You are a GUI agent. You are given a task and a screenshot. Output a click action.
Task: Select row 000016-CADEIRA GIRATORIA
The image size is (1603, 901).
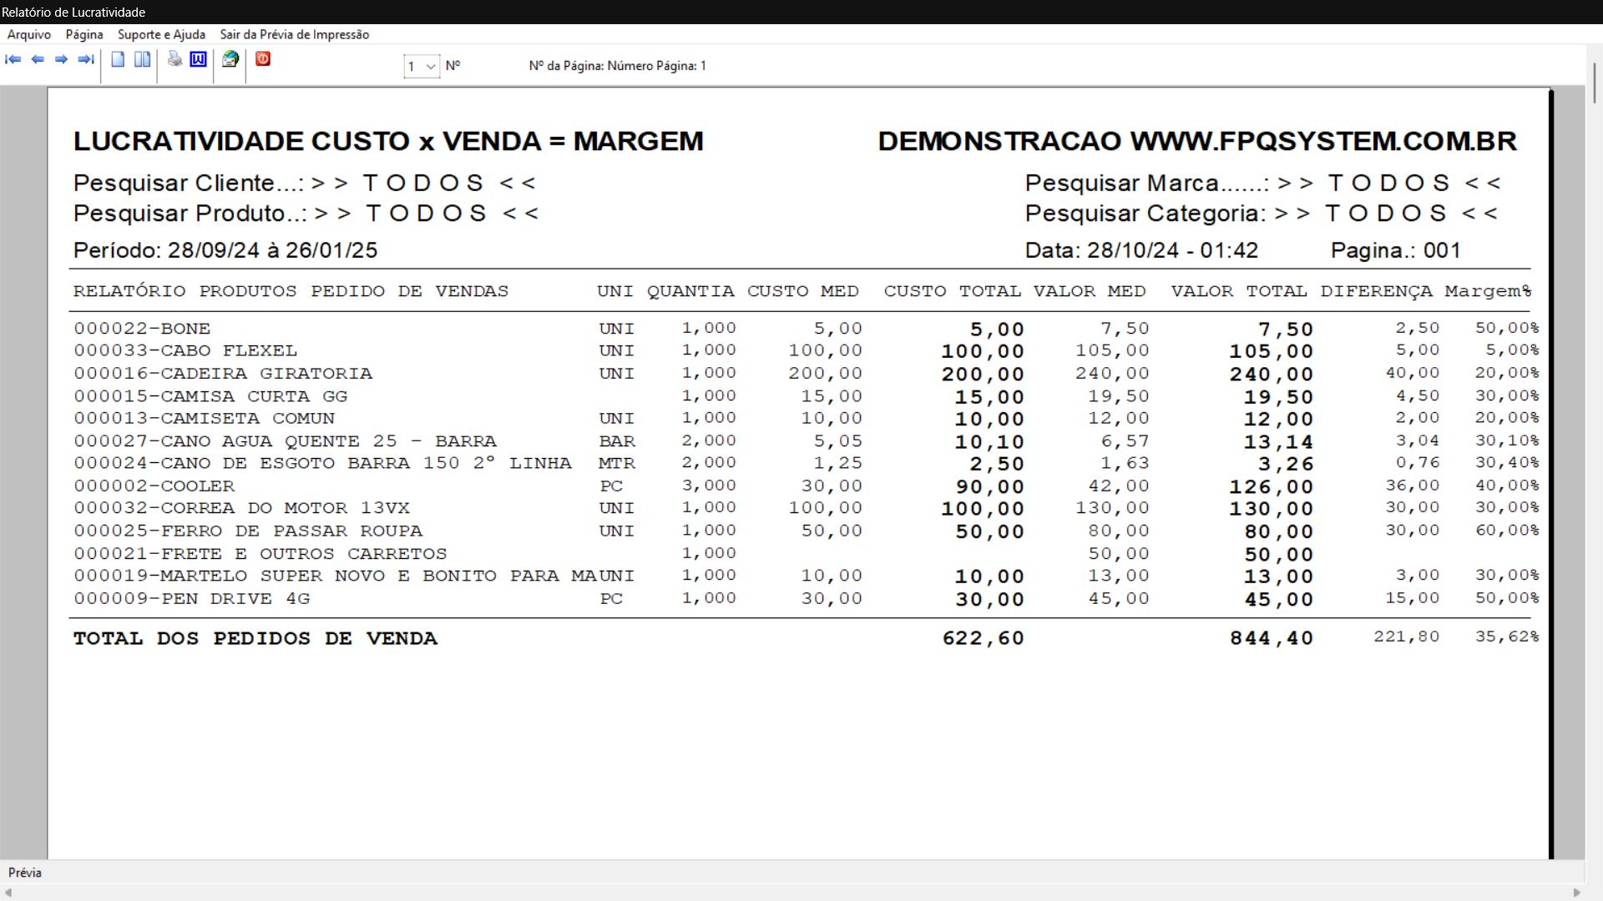[806, 373]
